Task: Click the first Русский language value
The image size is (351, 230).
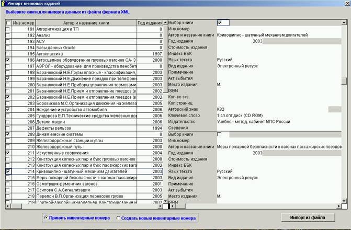Action: coord(224,60)
